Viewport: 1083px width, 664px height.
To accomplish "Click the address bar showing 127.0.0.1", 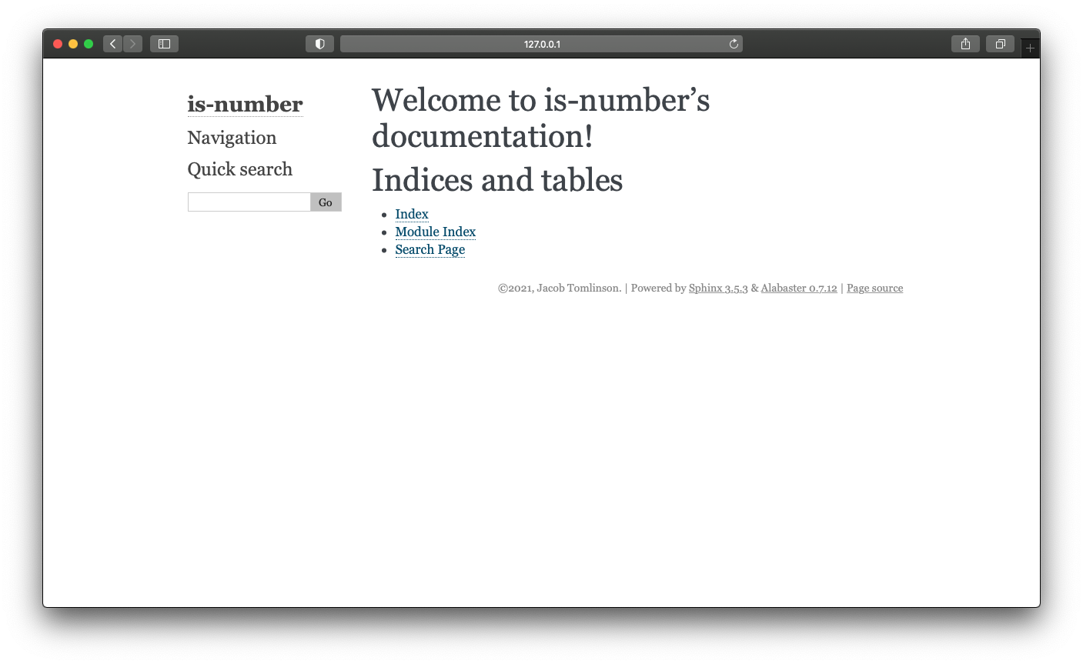I will point(542,44).
